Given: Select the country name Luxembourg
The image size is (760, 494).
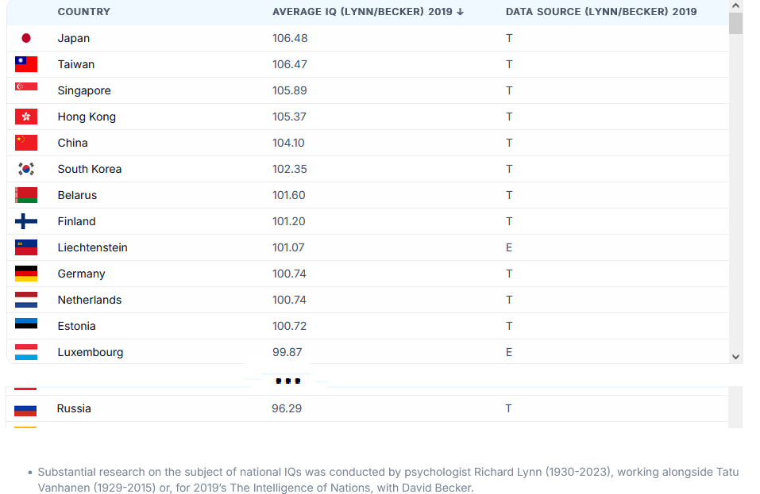Looking at the screenshot, I should coord(91,352).
